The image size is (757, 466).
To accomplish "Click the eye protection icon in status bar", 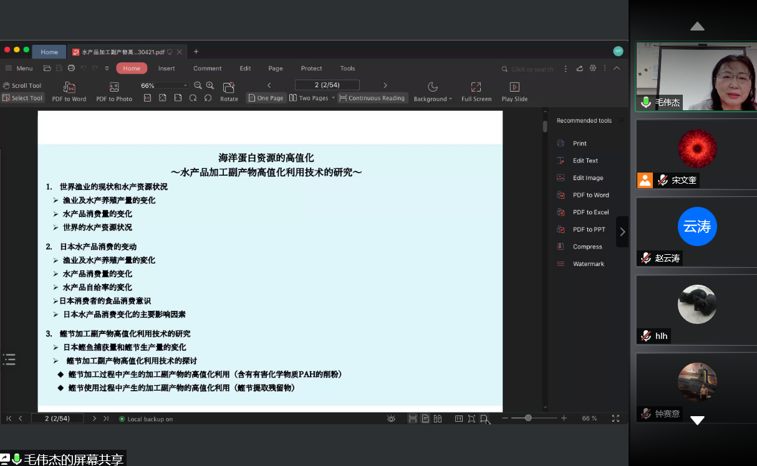I will click(391, 419).
